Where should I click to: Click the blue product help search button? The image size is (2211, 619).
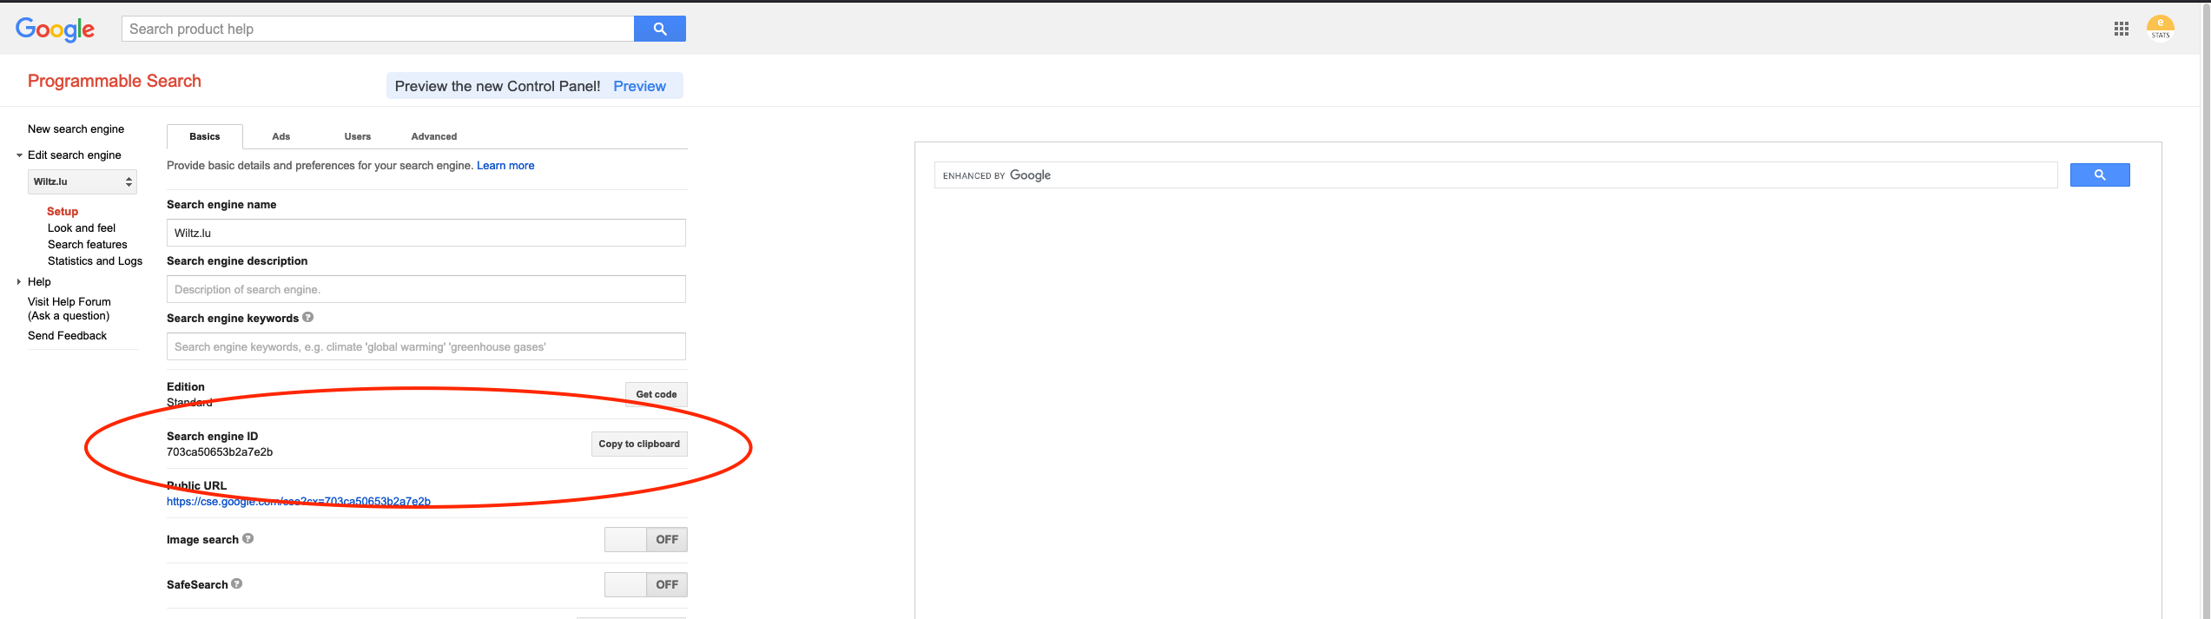pyautogui.click(x=660, y=29)
